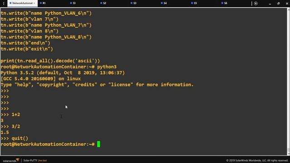Click the '>>> 1+2' line
The height and width of the screenshot is (163, 290).
point(10,115)
